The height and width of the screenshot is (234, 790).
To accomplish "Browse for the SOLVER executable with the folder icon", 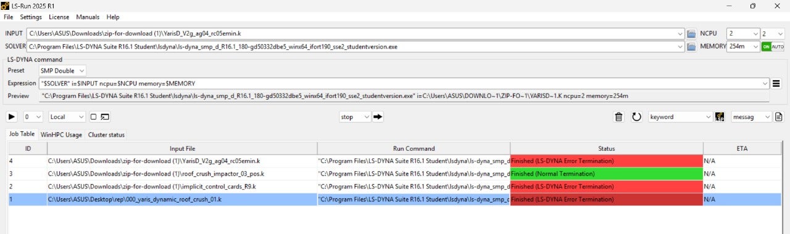I will tap(692, 46).
